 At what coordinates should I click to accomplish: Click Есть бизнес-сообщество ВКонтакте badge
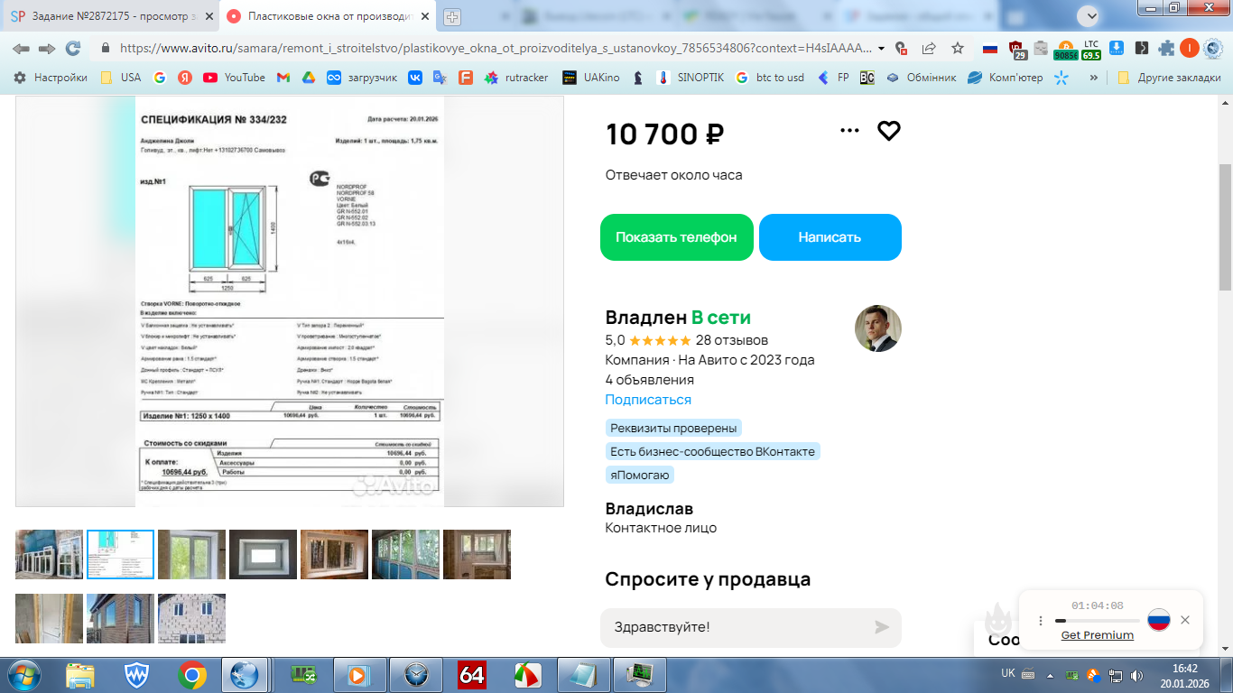[x=712, y=451]
